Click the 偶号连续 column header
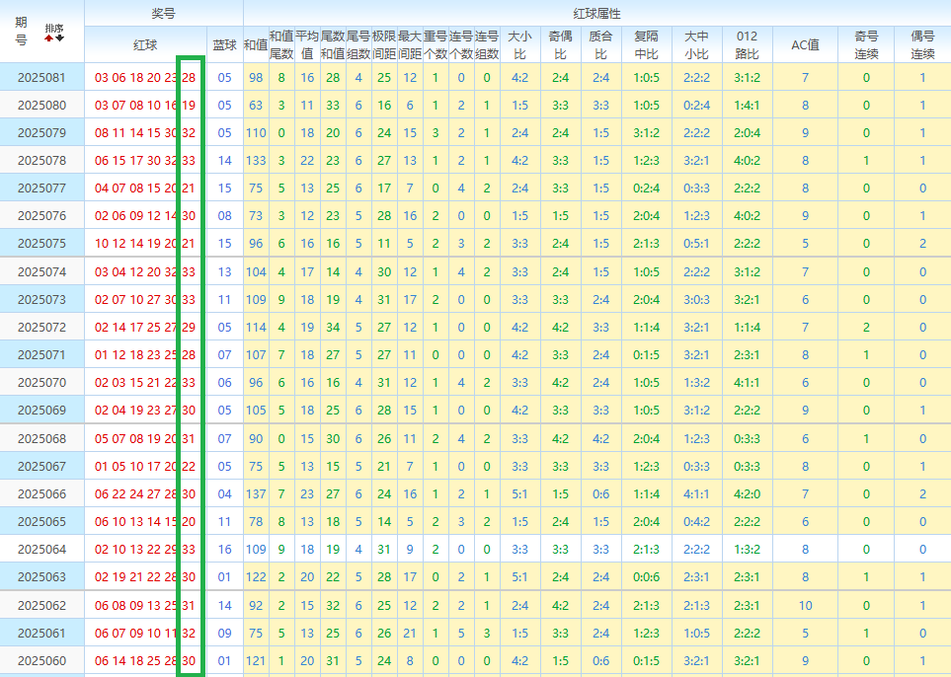 [922, 44]
